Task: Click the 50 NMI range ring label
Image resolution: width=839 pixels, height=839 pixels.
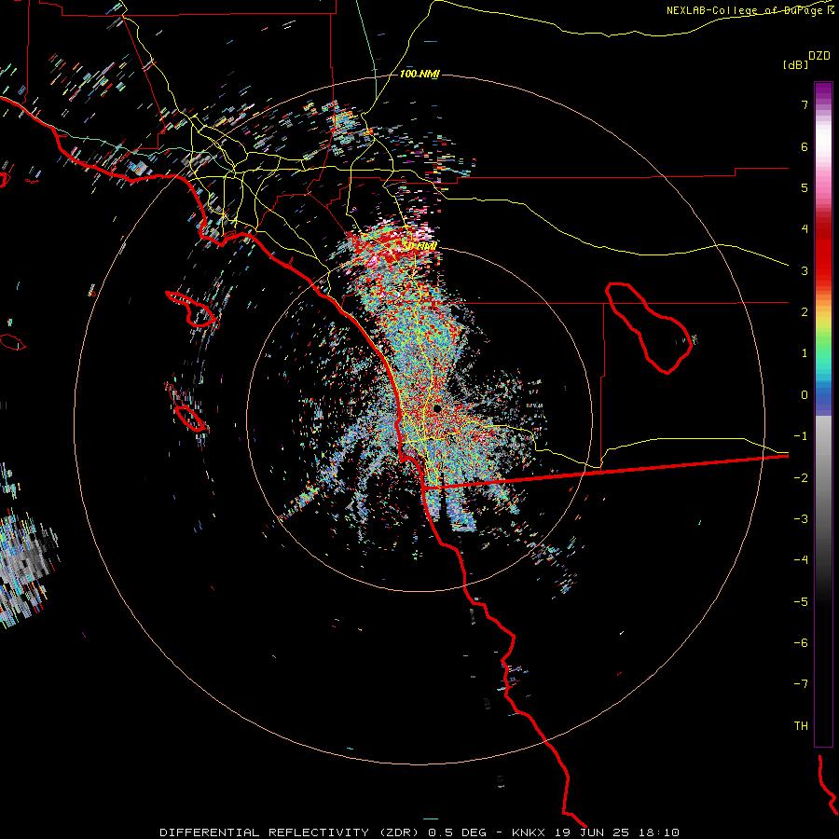Action: click(420, 246)
